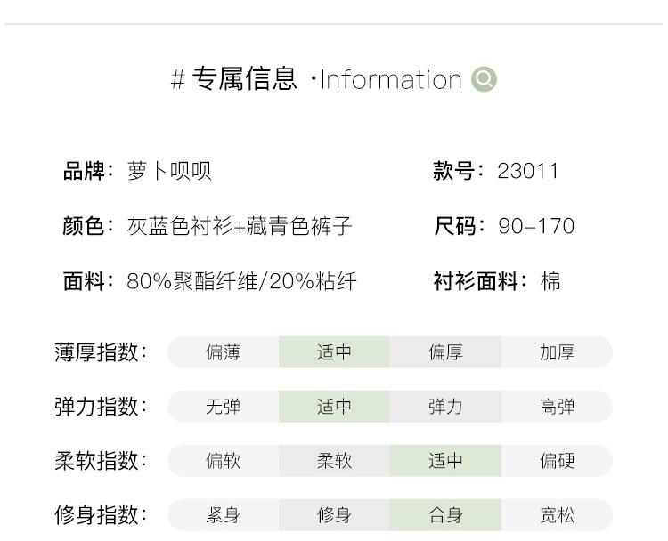Viewport: 668px width, 541px height.
Task: Pick 偏软 in the 柔软指数 row
Action: 223,461
